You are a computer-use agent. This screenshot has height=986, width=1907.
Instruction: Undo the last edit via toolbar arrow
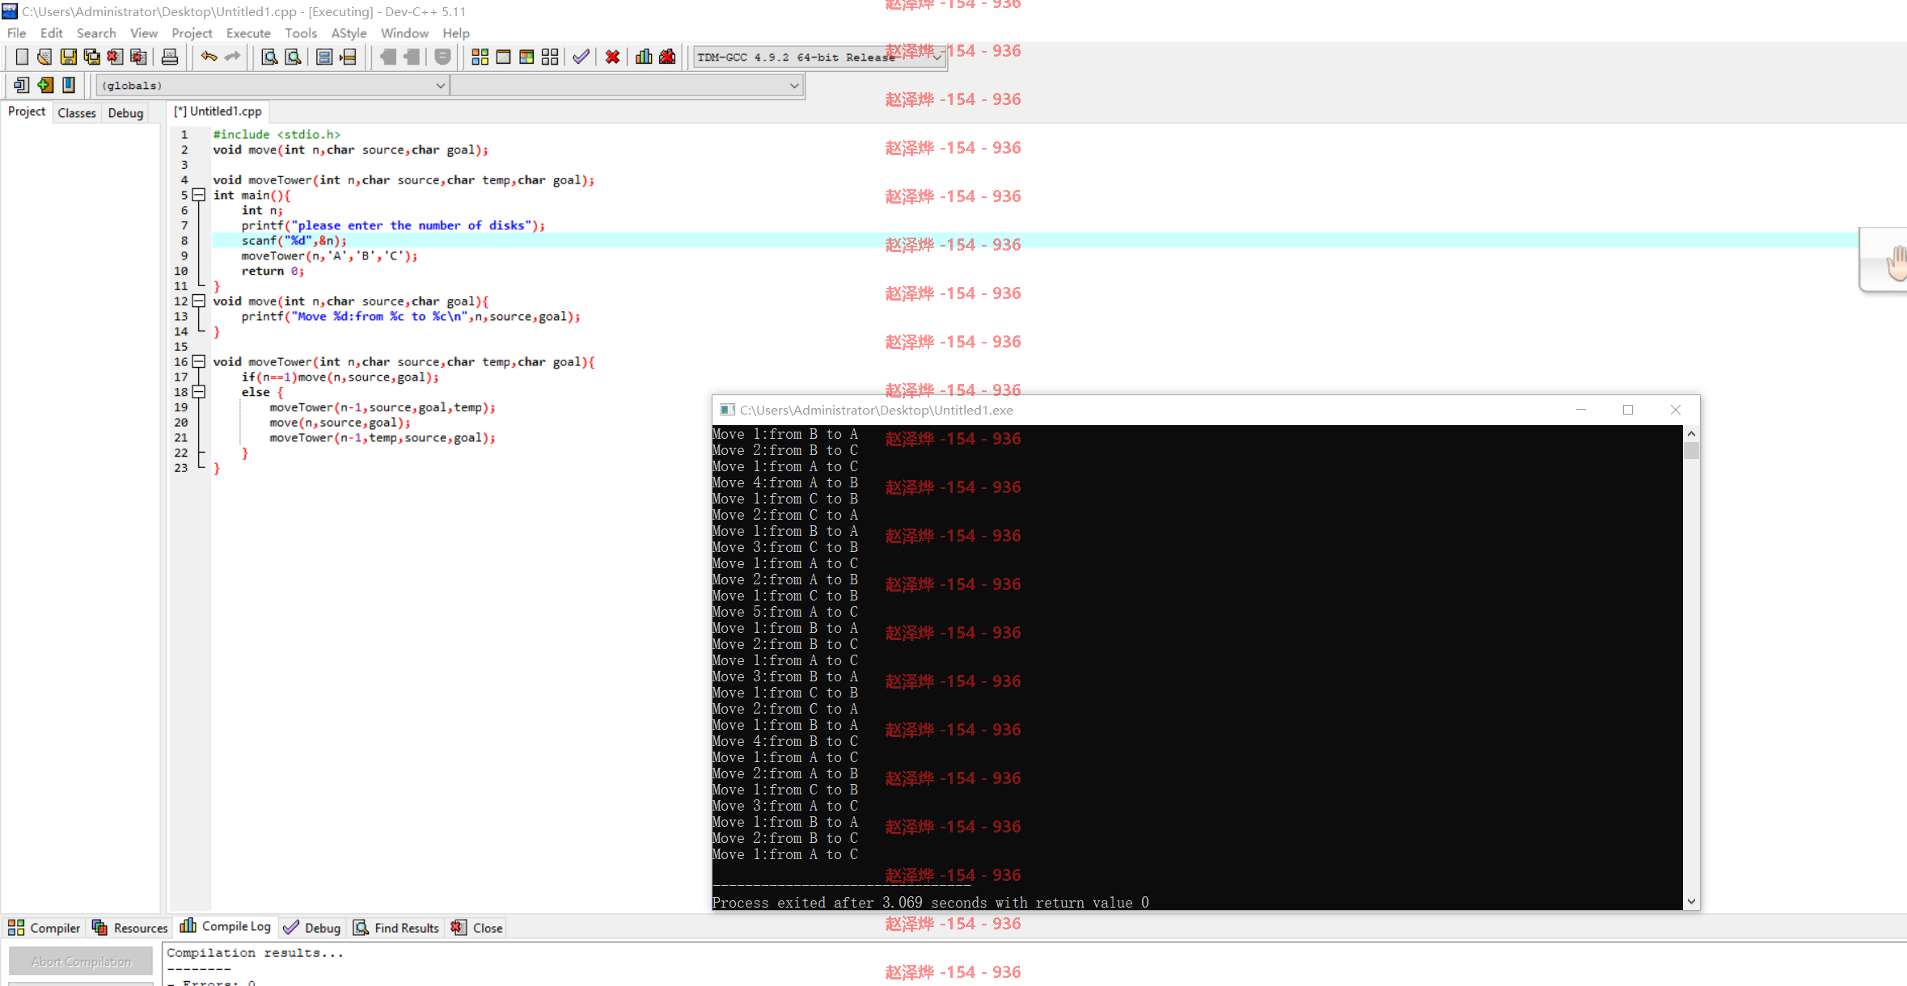209,57
